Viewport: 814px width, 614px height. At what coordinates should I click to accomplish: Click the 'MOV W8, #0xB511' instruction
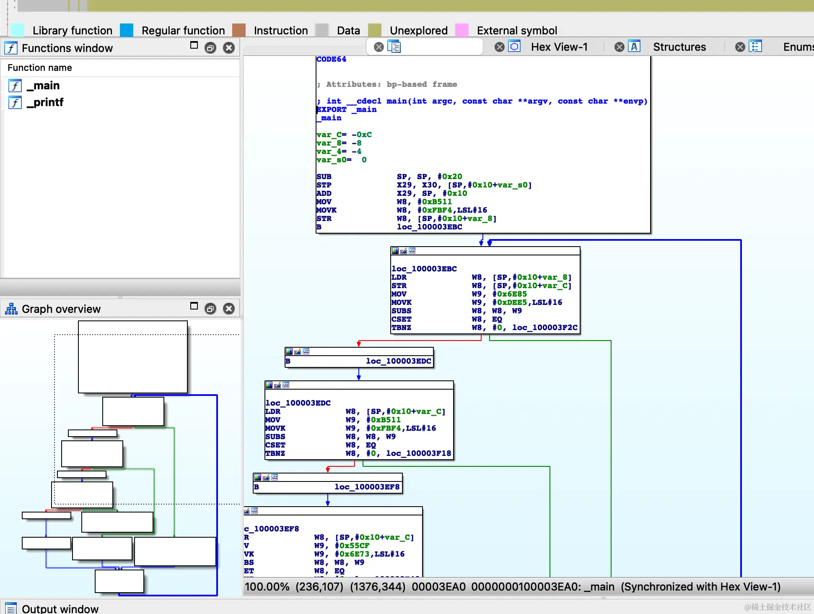(x=384, y=202)
